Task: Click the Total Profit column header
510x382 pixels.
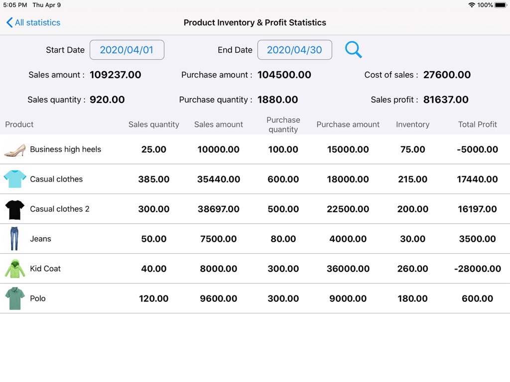Action: (477, 124)
